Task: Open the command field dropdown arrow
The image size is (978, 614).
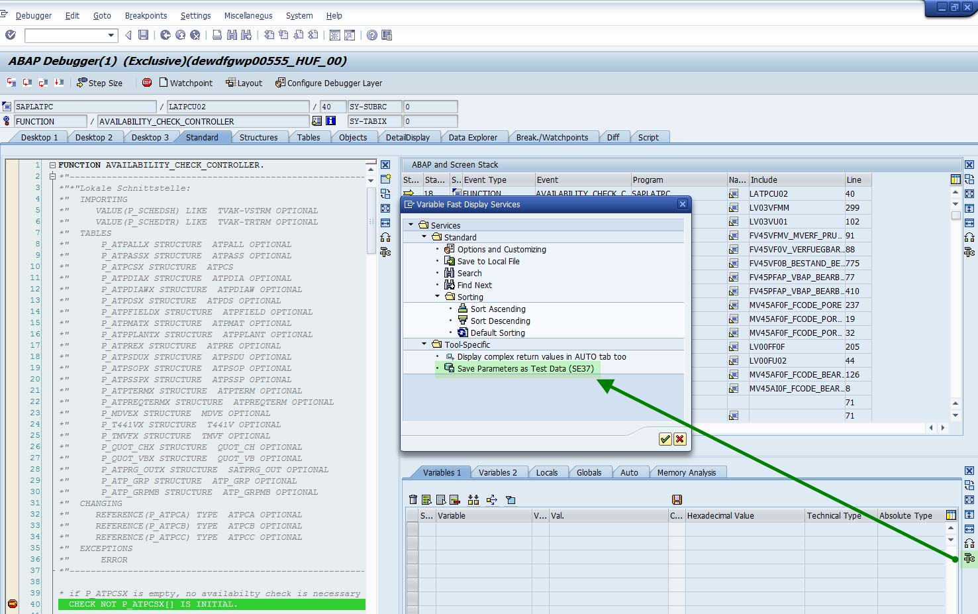Action: coord(111,35)
